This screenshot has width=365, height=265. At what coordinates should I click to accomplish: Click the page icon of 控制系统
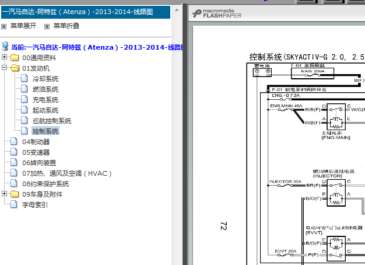(24, 131)
